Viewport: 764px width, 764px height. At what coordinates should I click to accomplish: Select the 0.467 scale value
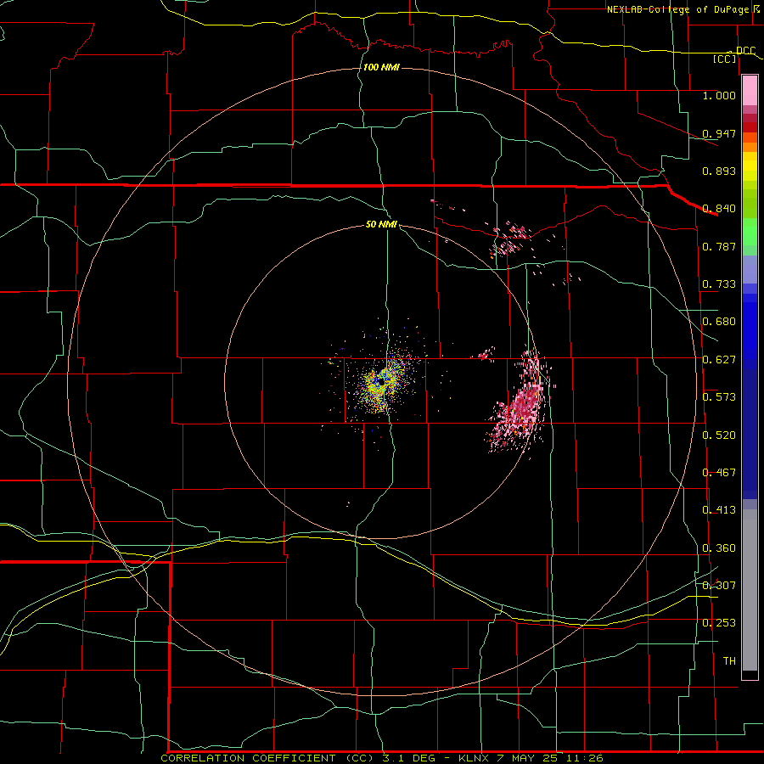[719, 473]
